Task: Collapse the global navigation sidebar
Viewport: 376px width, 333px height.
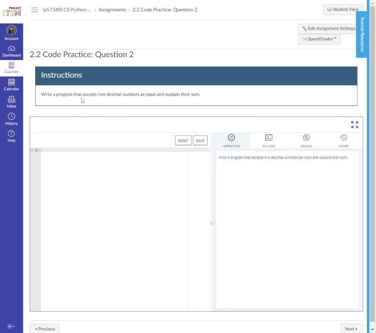Action: (11, 326)
